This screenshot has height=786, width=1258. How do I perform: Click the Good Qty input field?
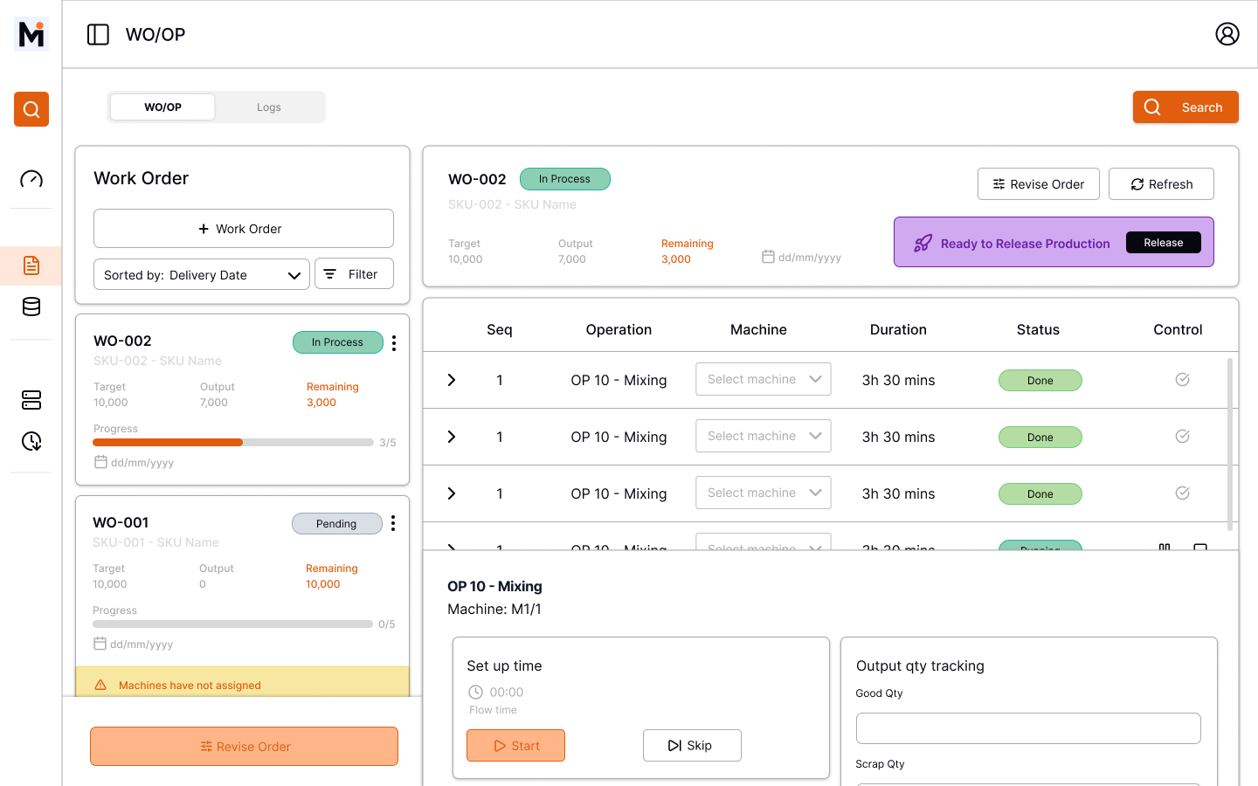point(1028,727)
